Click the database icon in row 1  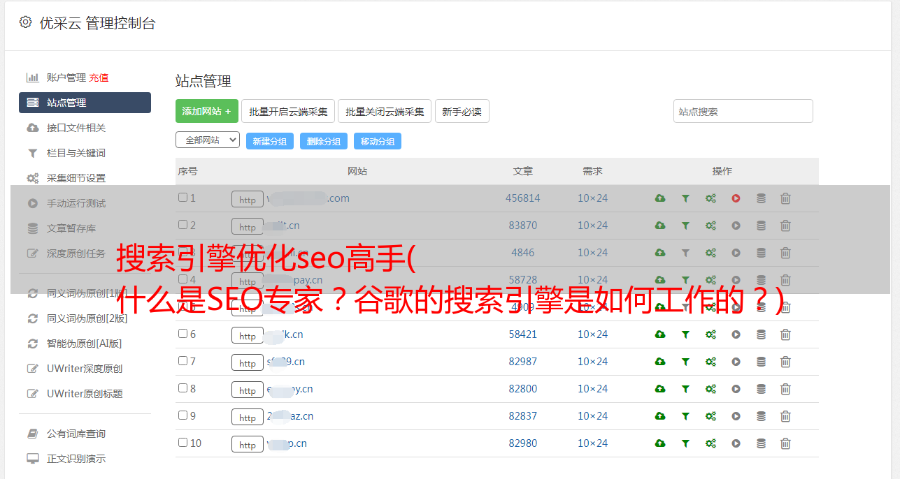point(761,198)
